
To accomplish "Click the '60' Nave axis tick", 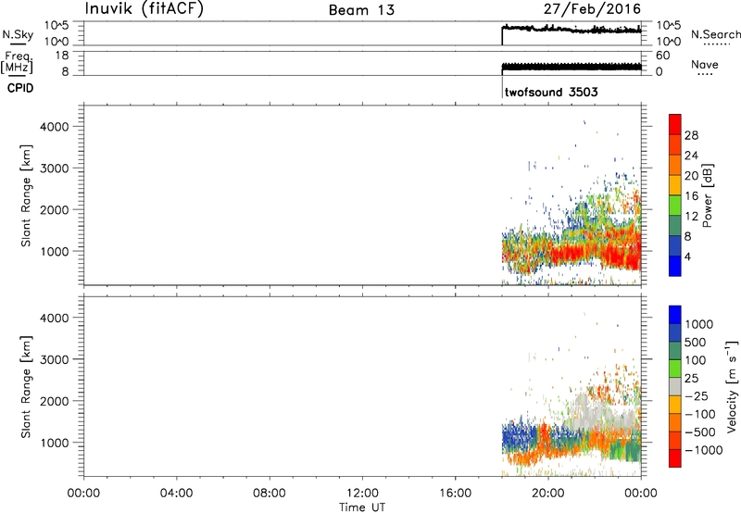I will click(x=662, y=56).
